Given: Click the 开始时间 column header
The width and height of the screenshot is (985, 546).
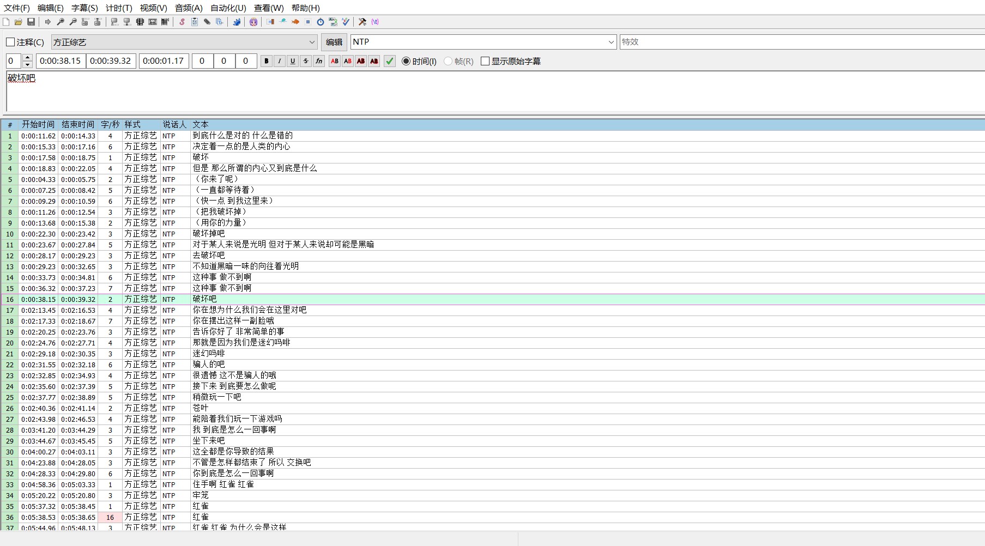Looking at the screenshot, I should pyautogui.click(x=38, y=125).
